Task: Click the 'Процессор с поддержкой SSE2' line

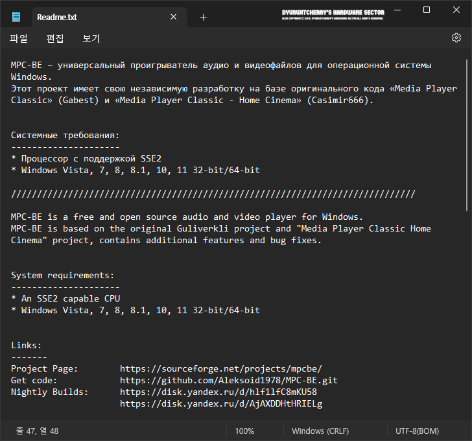Action: pyautogui.click(x=86, y=159)
